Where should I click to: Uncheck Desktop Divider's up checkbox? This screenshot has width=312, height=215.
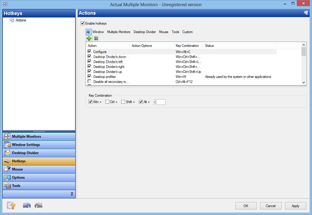pos(89,71)
